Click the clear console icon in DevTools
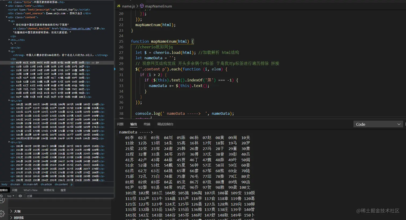Viewport: 406px width, 220px height. (1, 196)
